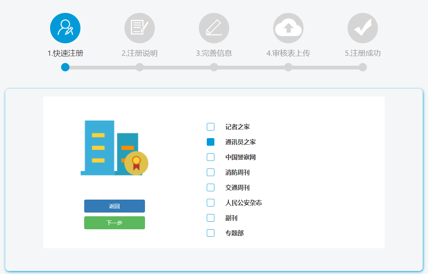Click the blue 返回 button
This screenshot has width=428, height=274.
click(114, 206)
